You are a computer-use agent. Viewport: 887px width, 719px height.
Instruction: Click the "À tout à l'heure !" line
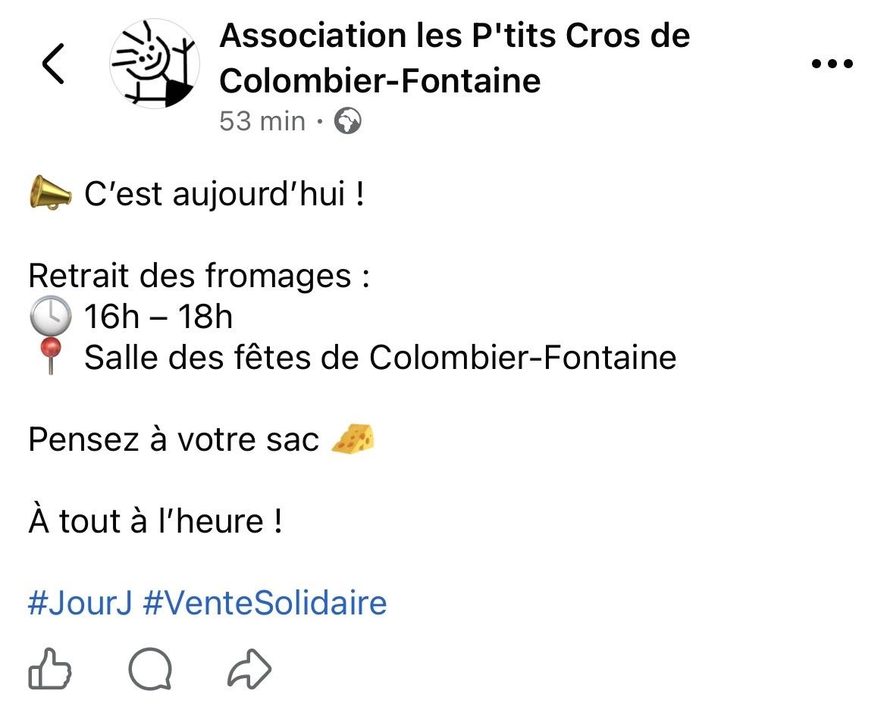(x=155, y=521)
